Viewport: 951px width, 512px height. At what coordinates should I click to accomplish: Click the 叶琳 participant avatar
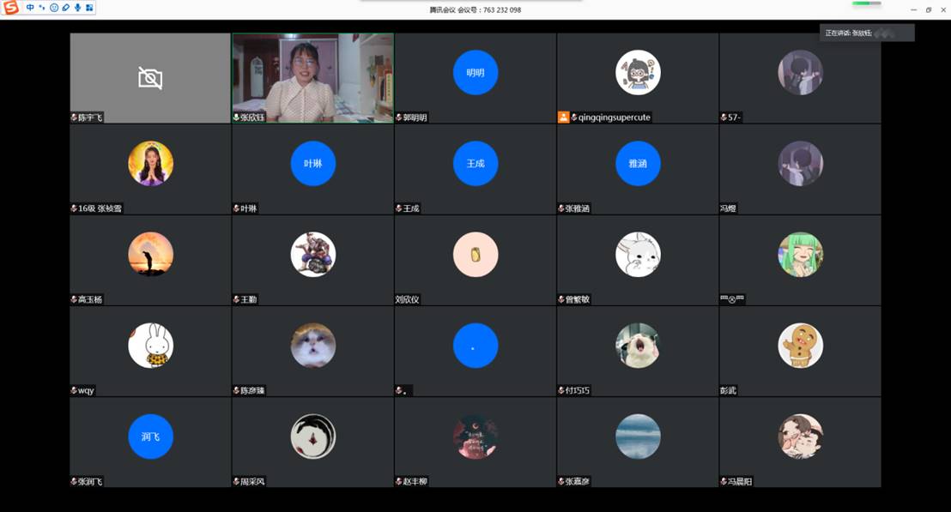click(312, 164)
